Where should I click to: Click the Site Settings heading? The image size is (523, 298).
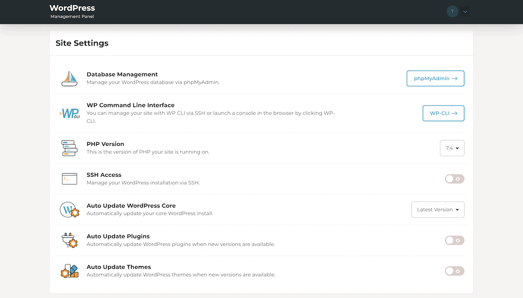tap(82, 43)
